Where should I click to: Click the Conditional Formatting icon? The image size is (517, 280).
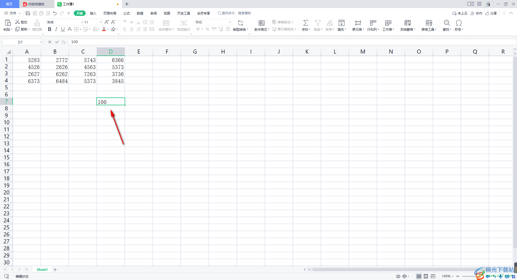pyautogui.click(x=261, y=23)
